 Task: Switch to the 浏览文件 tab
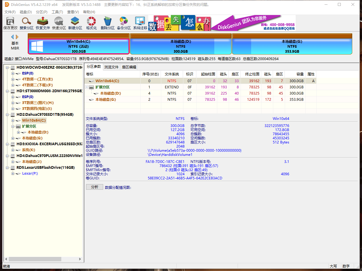111,67
